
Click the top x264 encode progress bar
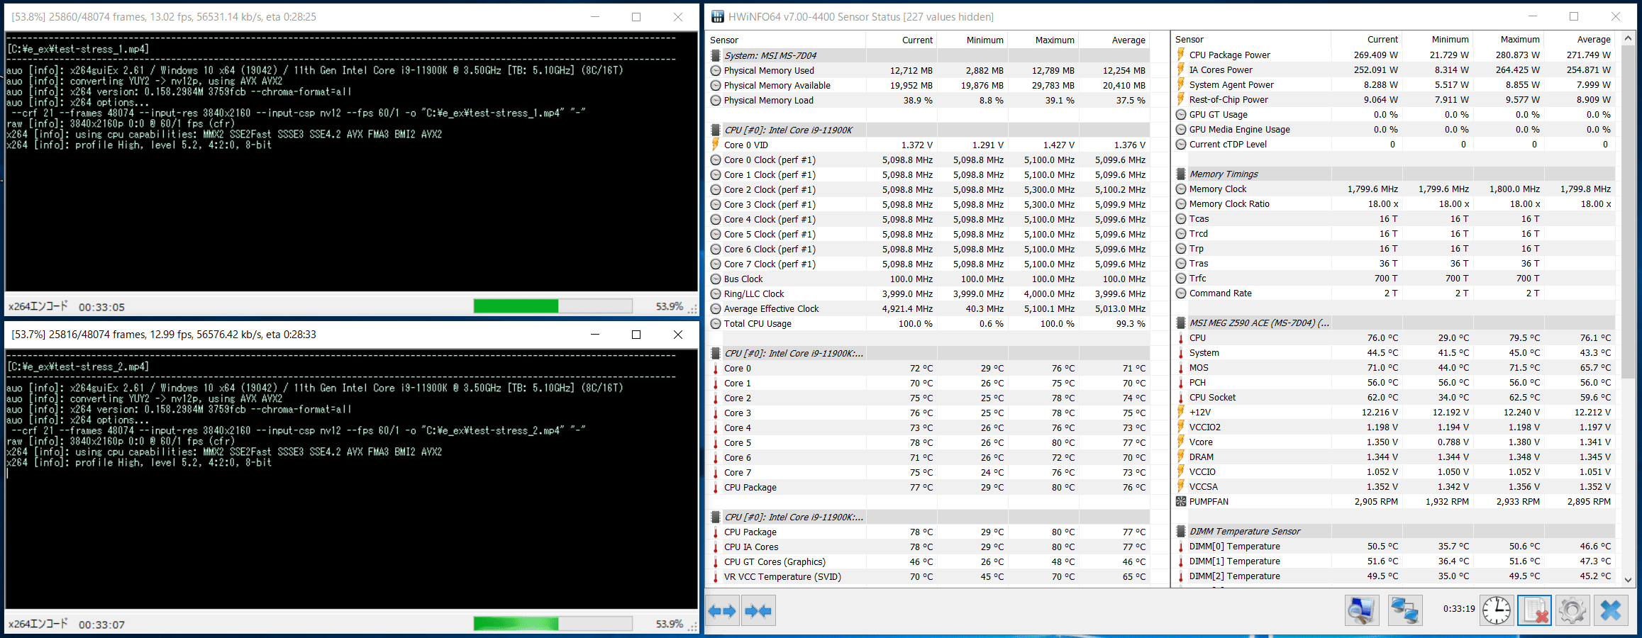553,306
